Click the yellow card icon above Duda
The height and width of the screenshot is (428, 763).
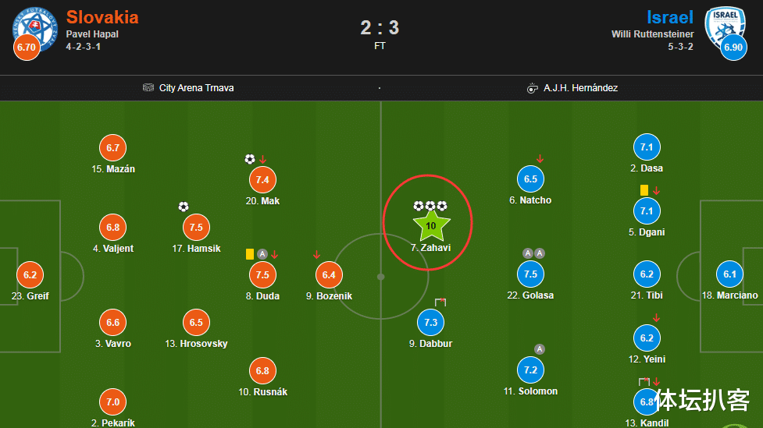point(250,254)
